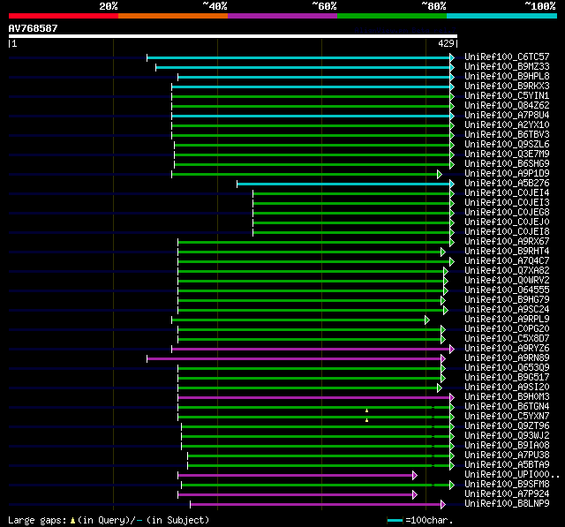Open hit UniRef100_B9HPL8

coord(507,77)
